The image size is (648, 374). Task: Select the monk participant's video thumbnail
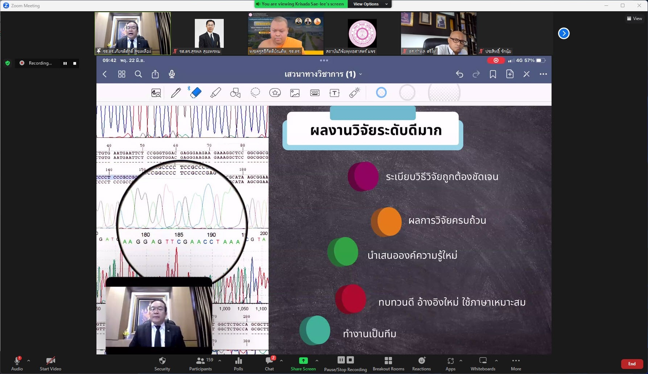[x=286, y=33]
